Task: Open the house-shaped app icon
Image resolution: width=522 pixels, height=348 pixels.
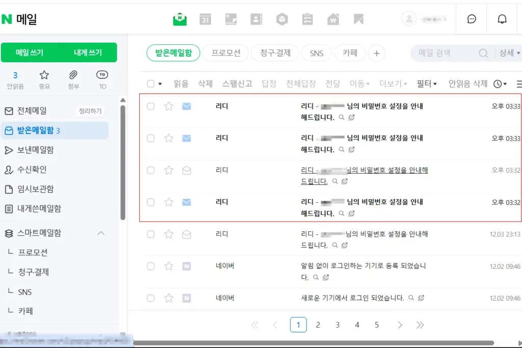Action: tap(333, 19)
